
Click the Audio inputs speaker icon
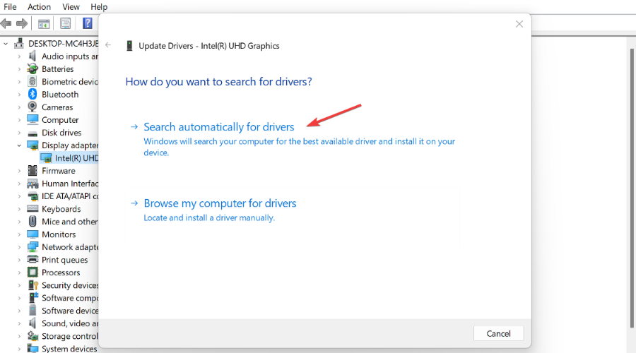[33, 56]
